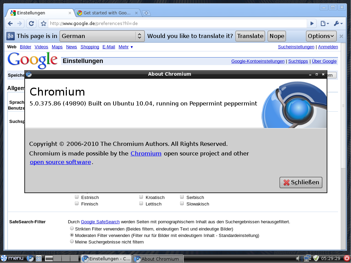Open the Peppermint menu button
This screenshot has height=263, width=351.
point(12,258)
